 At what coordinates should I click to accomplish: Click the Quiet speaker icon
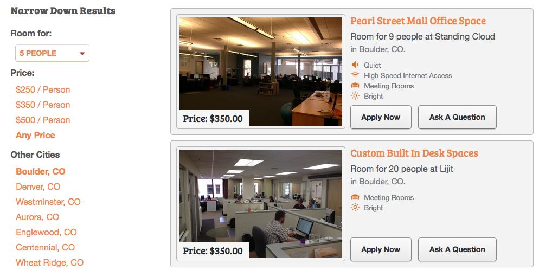(x=355, y=65)
